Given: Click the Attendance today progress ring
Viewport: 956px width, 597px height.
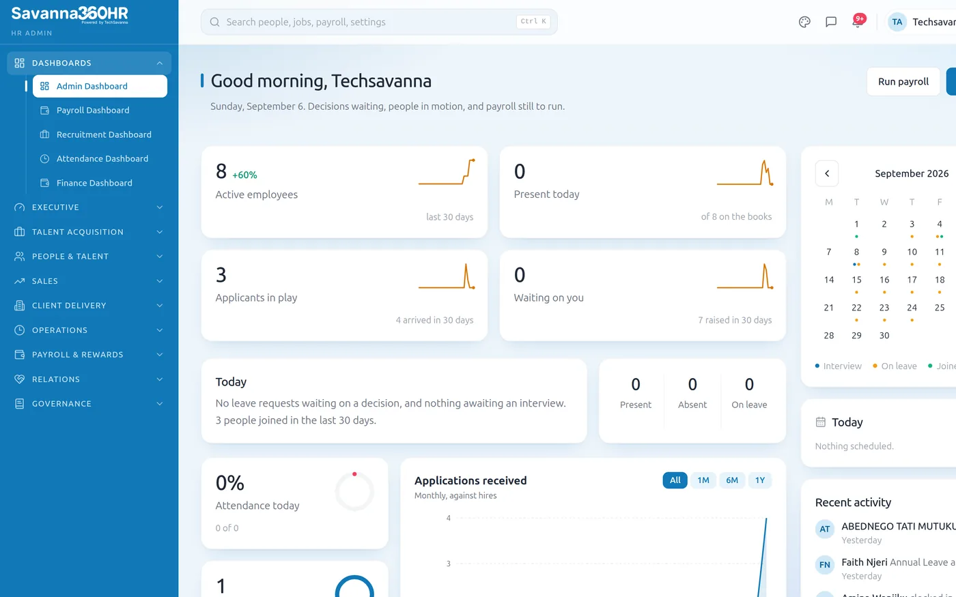Looking at the screenshot, I should coord(354,491).
